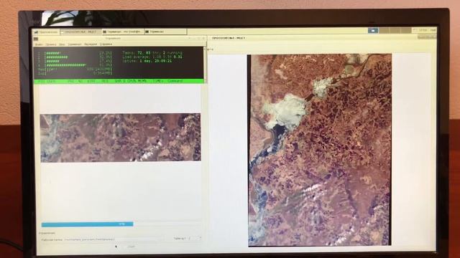460x258 pixels.
Task: Click the load average line in htop
Action: point(152,57)
